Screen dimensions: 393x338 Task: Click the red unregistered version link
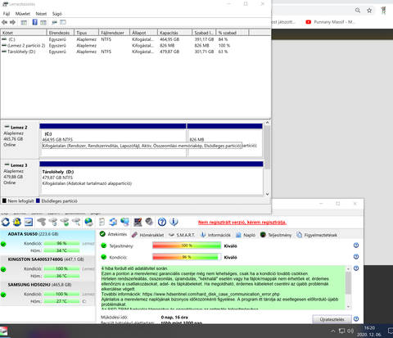tap(242, 223)
